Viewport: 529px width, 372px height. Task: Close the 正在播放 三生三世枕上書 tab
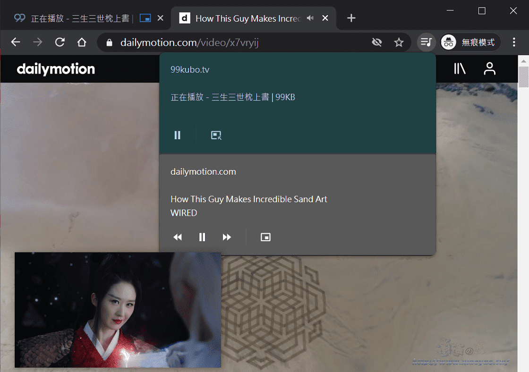pyautogui.click(x=161, y=18)
